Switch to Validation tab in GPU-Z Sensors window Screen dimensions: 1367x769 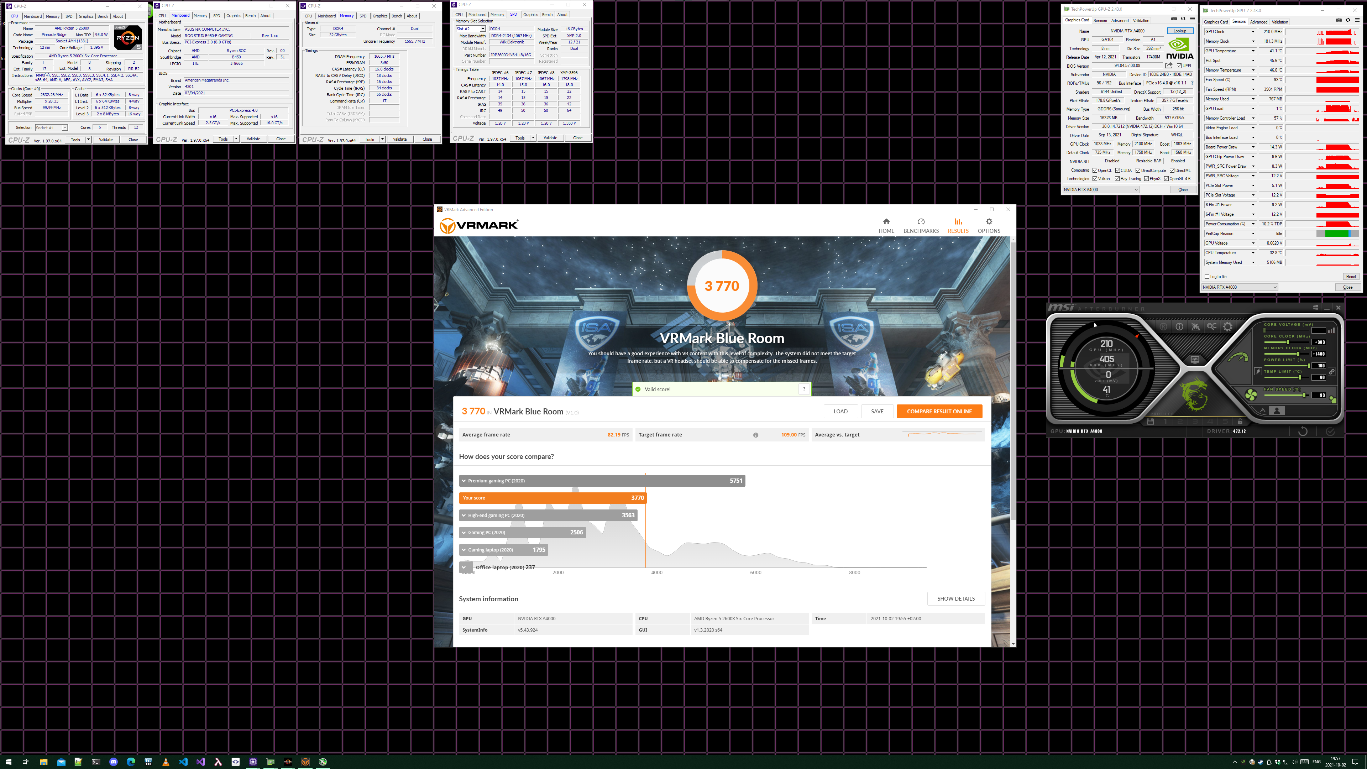1279,22
